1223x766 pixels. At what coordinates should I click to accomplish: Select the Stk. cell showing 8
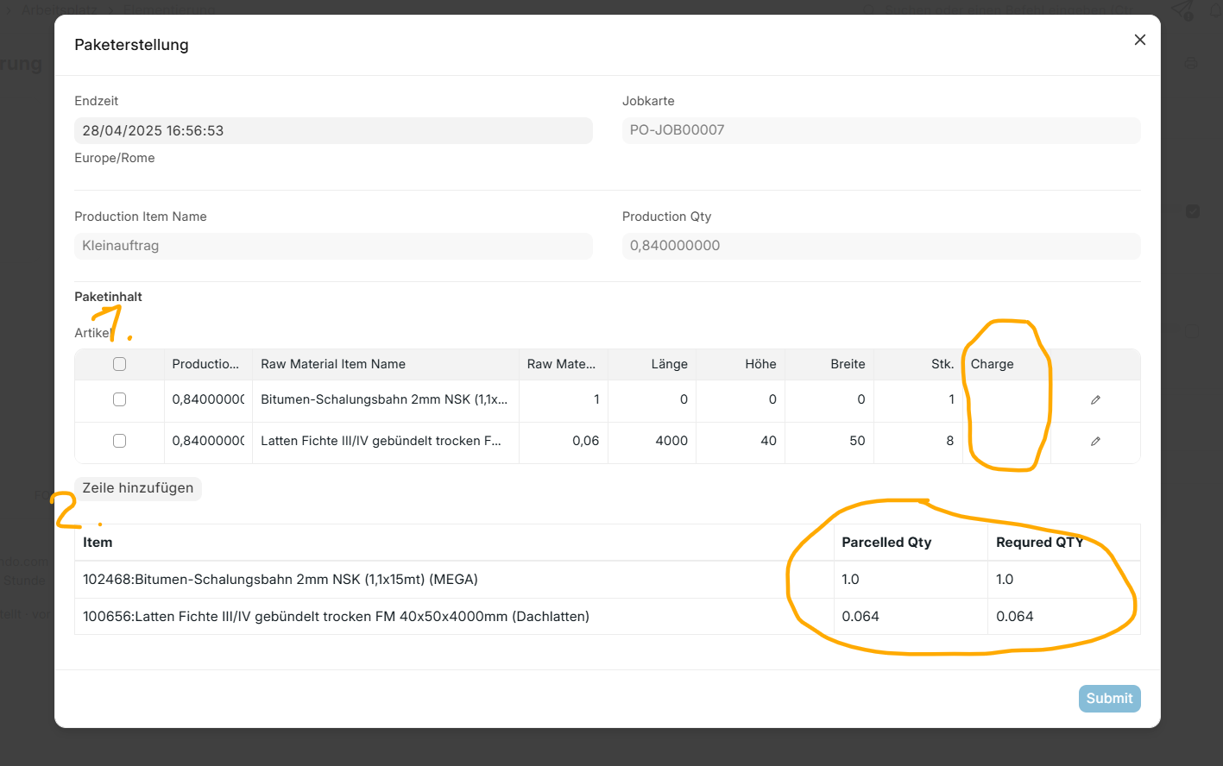pos(918,441)
